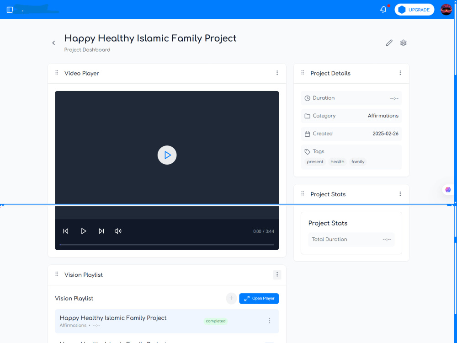Click the Affirmations category value
The width and height of the screenshot is (457, 343).
[383, 116]
